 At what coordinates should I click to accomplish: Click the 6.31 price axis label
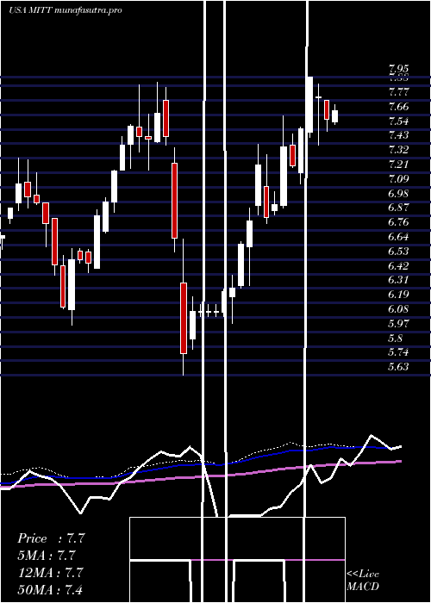[x=398, y=280]
